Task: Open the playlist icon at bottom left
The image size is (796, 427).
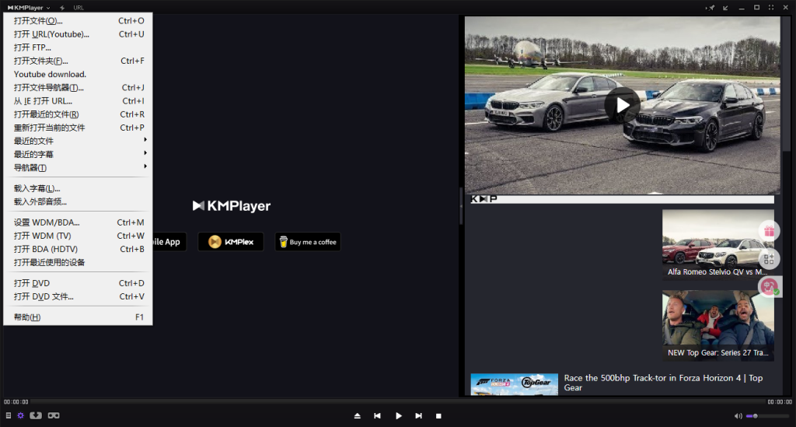Action: point(8,415)
